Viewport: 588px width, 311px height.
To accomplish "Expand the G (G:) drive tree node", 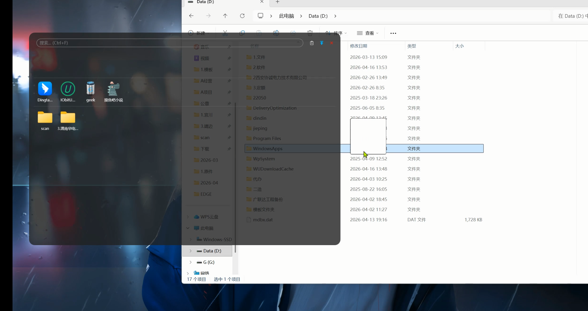I will pyautogui.click(x=190, y=262).
